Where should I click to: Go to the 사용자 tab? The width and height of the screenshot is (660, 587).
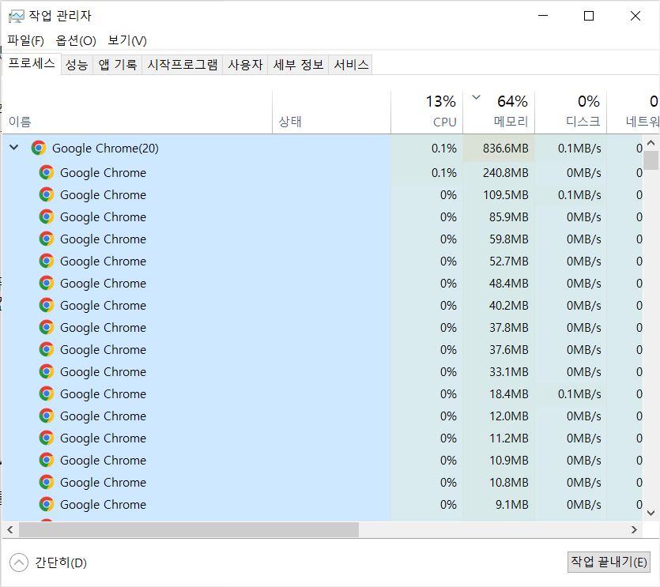(x=245, y=65)
